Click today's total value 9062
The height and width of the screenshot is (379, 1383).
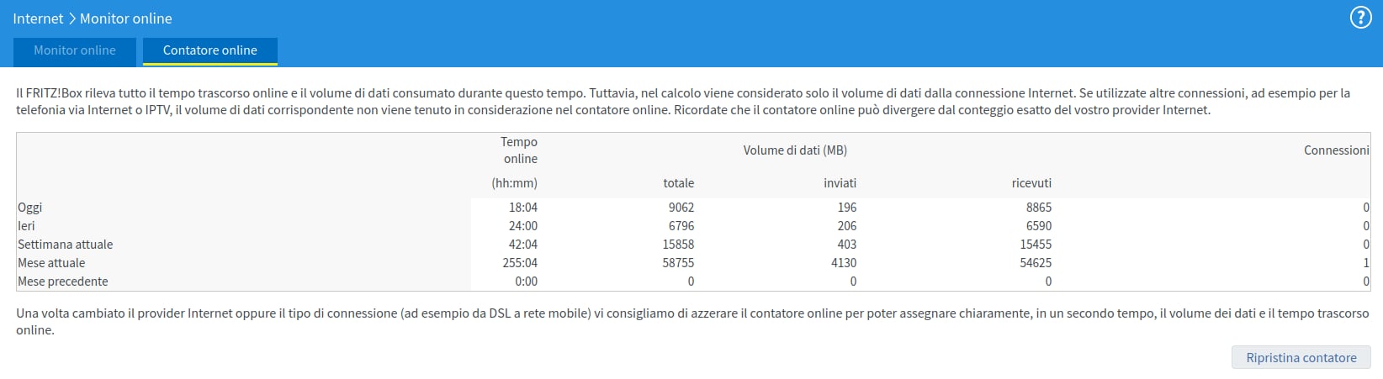click(681, 208)
